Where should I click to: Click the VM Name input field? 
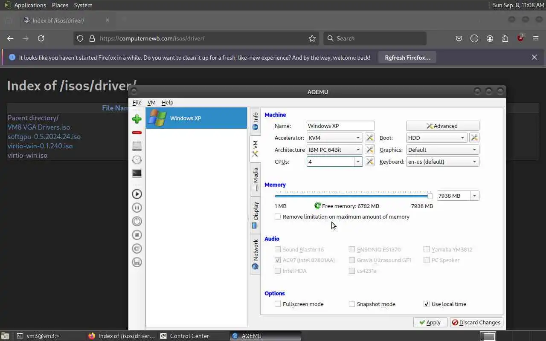click(x=340, y=126)
